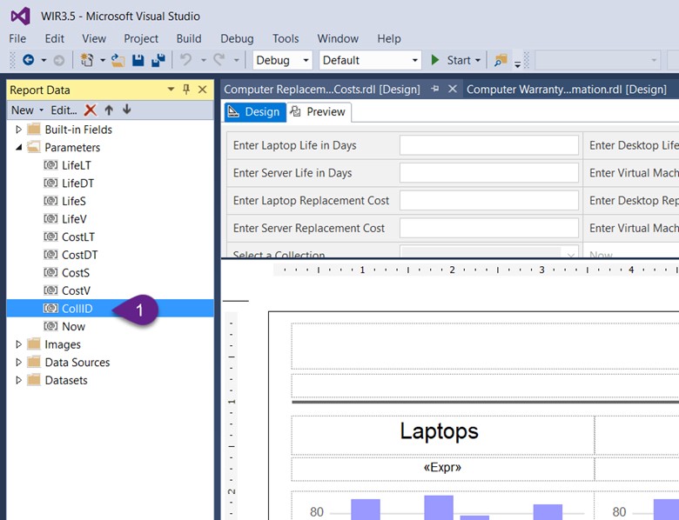
Task: Close the Report Data panel
Action: 202,90
